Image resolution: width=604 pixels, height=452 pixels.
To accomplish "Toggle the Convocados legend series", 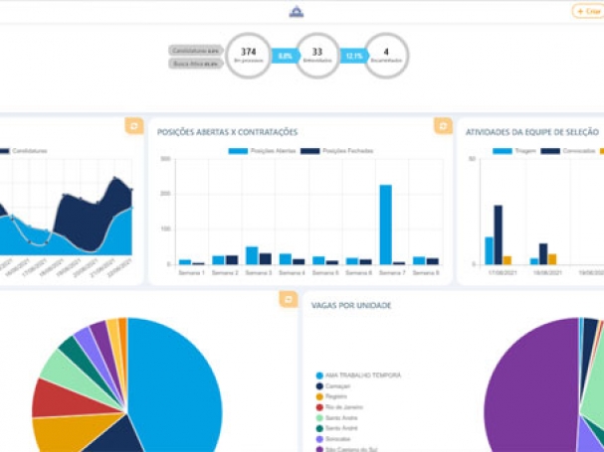I will coord(565,151).
